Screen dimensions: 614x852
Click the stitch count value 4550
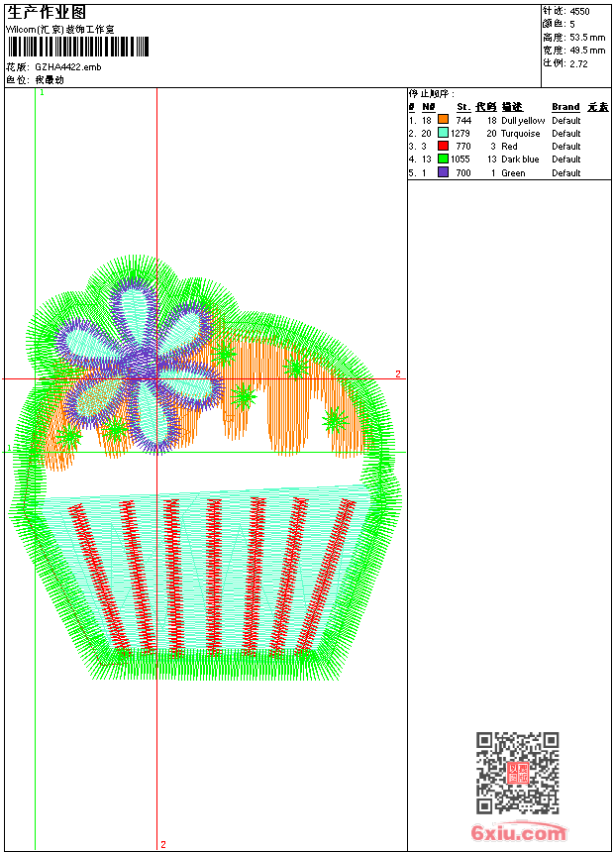point(579,11)
